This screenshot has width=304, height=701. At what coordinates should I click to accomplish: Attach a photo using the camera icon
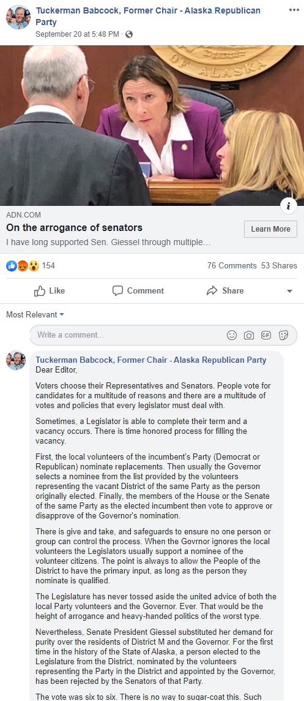[x=249, y=335]
